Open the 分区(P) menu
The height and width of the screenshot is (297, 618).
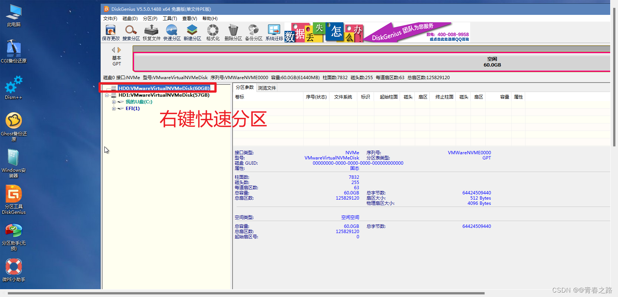(150, 19)
